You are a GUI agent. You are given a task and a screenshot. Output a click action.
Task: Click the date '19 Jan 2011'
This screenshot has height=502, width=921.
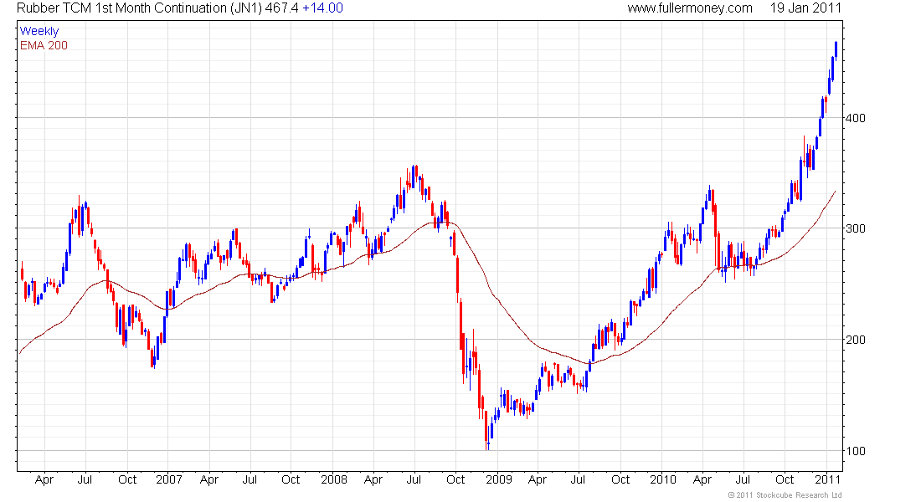pyautogui.click(x=805, y=8)
